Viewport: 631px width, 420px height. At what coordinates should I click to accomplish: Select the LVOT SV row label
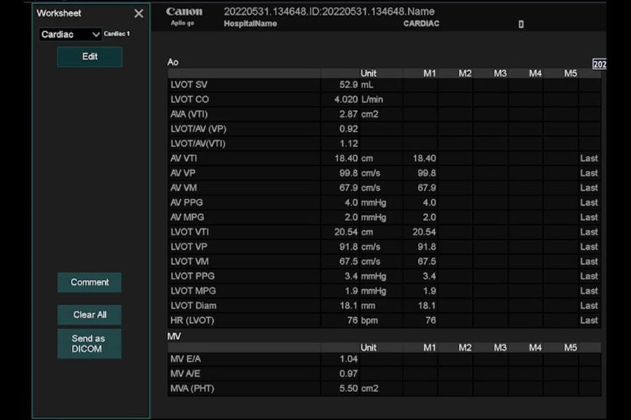click(x=189, y=85)
